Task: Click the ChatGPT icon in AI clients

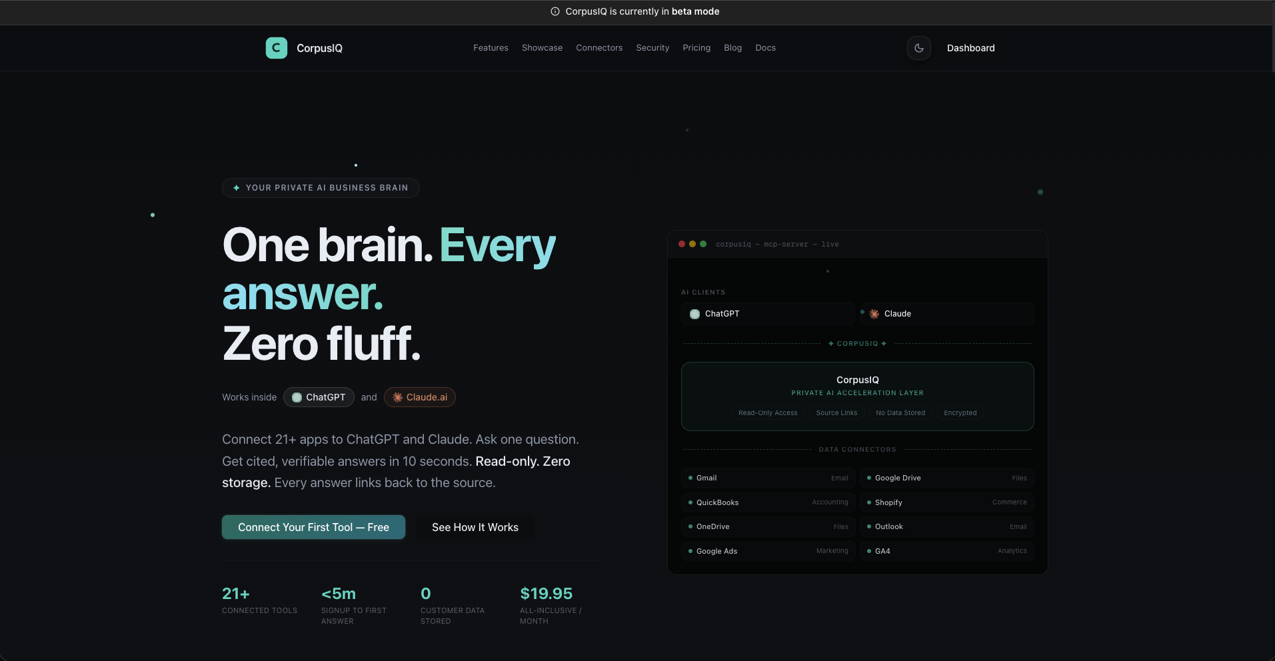Action: tap(694, 314)
